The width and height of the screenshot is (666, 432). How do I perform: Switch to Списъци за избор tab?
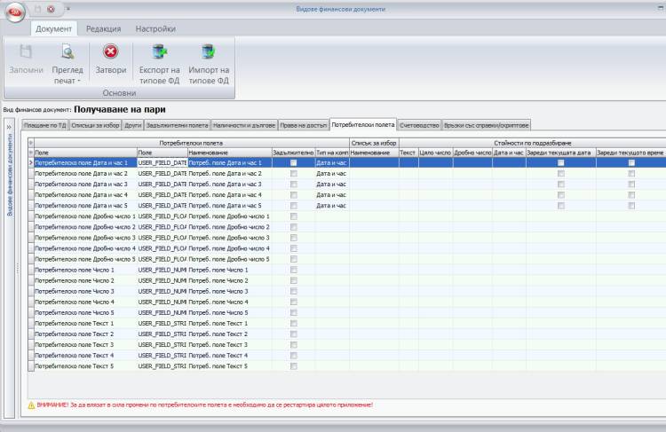point(95,125)
